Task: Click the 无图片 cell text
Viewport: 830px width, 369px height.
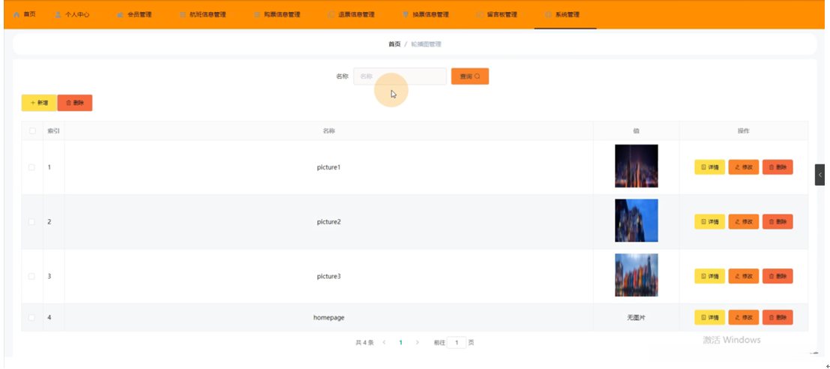Action: (x=637, y=318)
